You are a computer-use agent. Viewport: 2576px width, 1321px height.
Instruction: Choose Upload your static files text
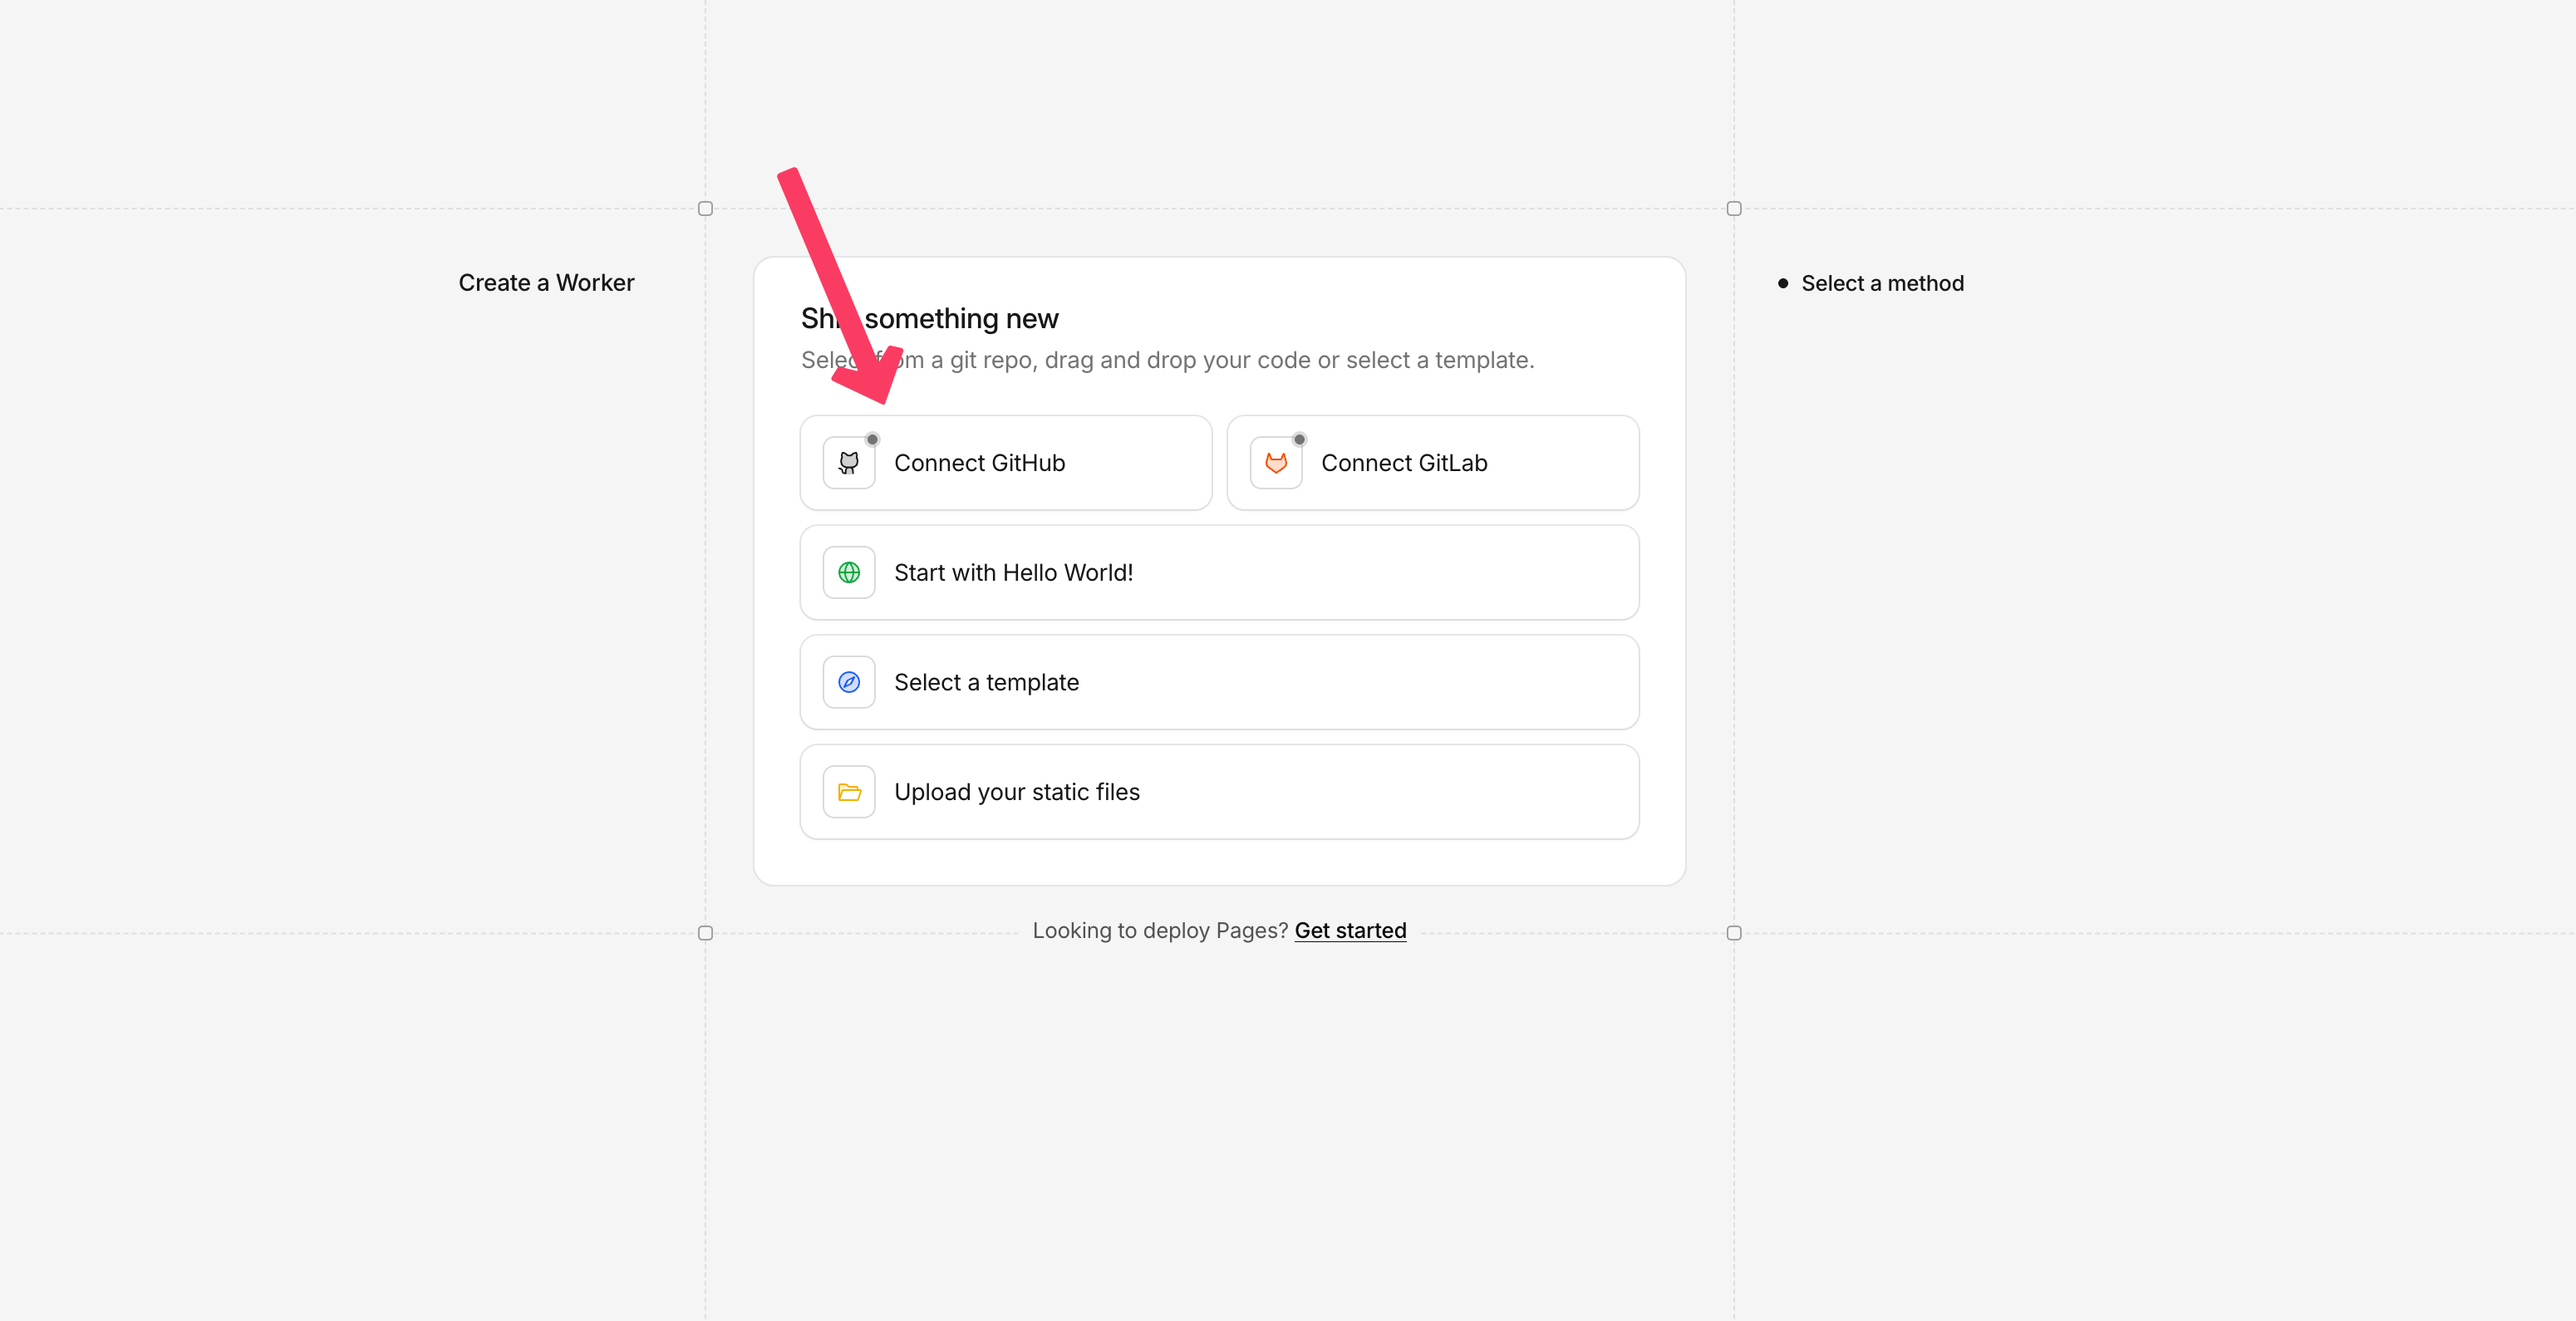point(1016,792)
